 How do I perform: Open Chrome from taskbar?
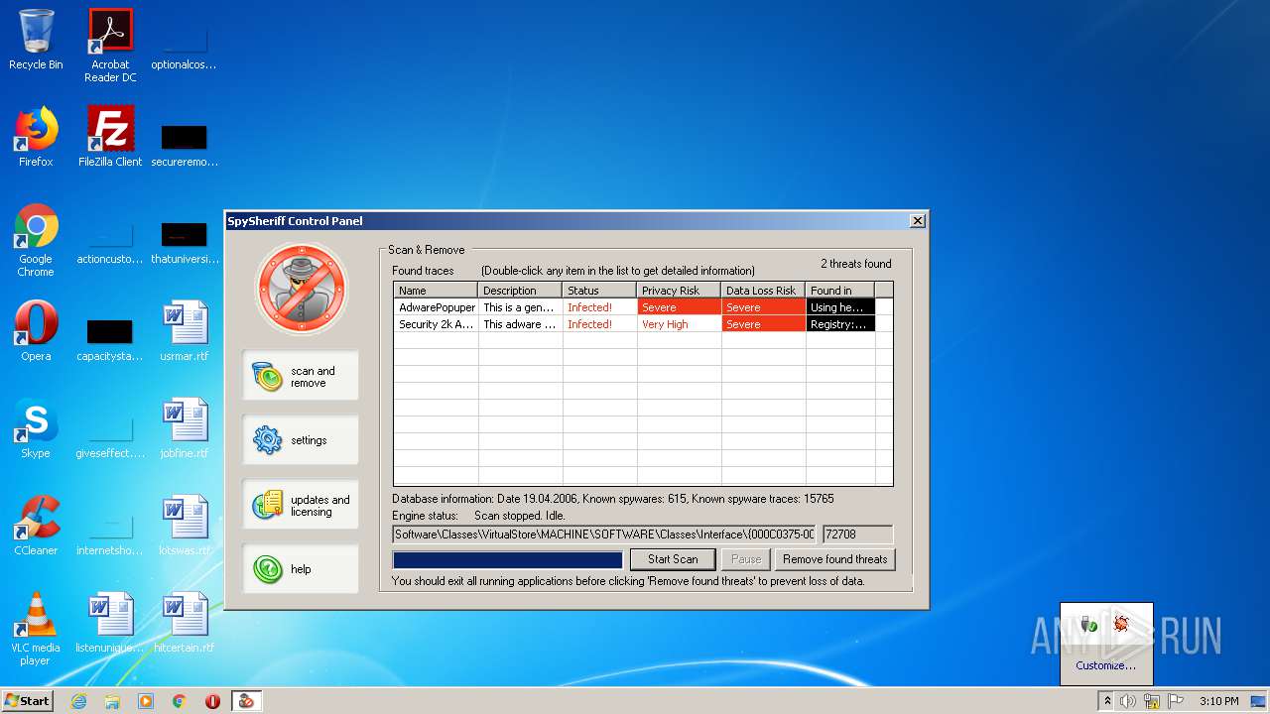(180, 701)
